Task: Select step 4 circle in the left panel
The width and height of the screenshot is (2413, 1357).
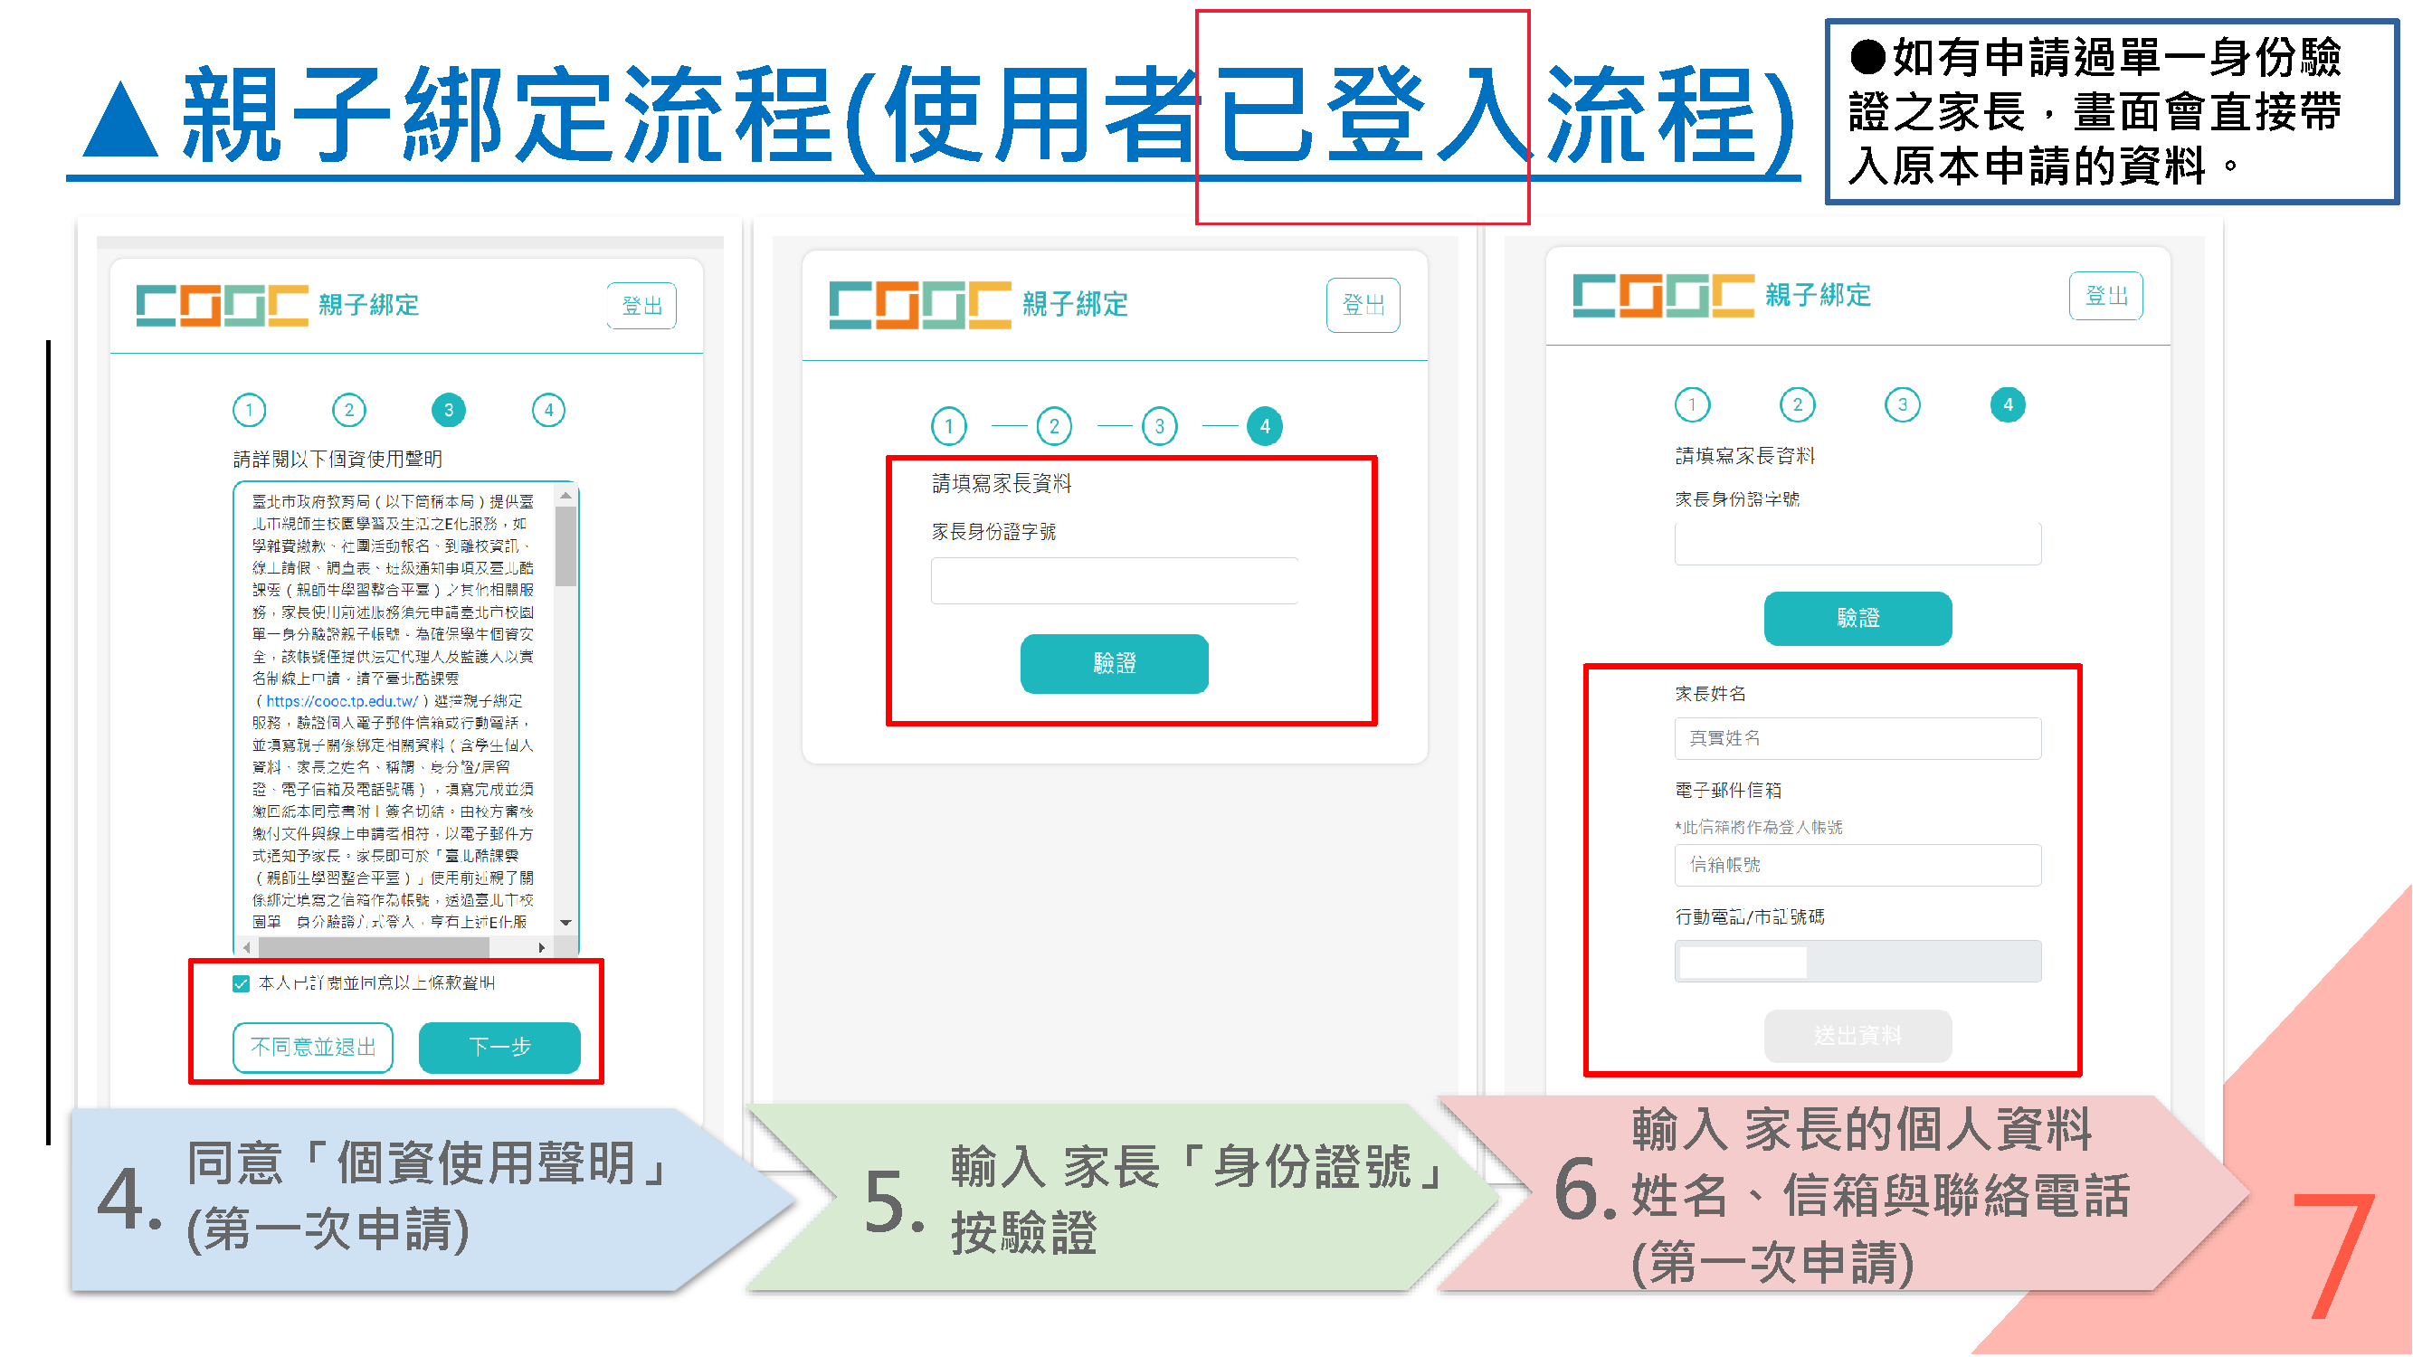Action: [549, 409]
